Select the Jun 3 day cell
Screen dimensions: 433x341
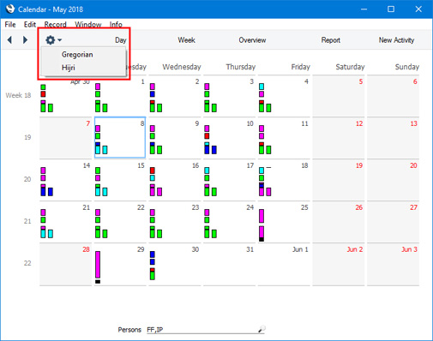(x=393, y=264)
